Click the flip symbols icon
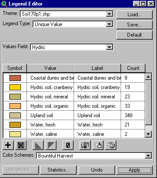 point(85,145)
